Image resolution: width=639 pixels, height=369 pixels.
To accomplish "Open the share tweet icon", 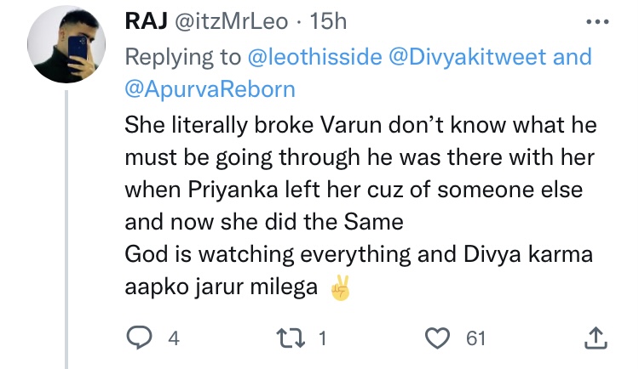I will click(596, 338).
